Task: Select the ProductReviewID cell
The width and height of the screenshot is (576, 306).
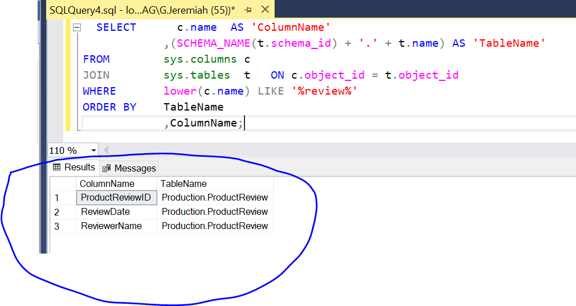Action: (x=116, y=198)
